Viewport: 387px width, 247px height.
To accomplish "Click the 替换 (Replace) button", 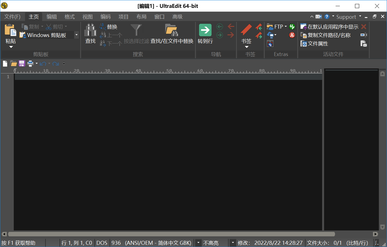I will [x=108, y=27].
